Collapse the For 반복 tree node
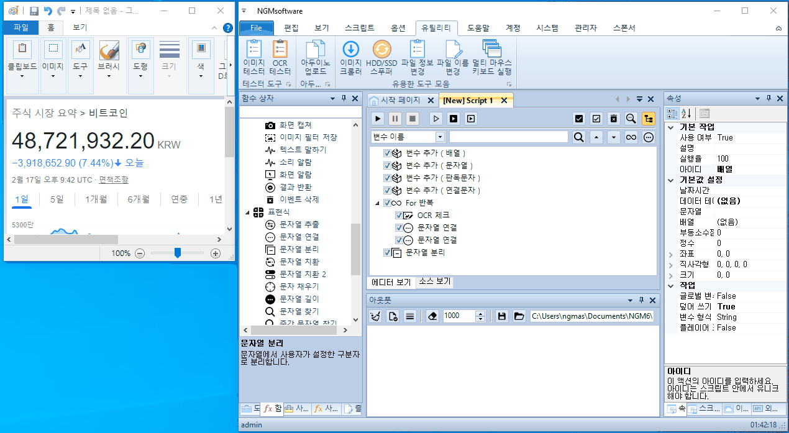The image size is (789, 433). tap(377, 203)
